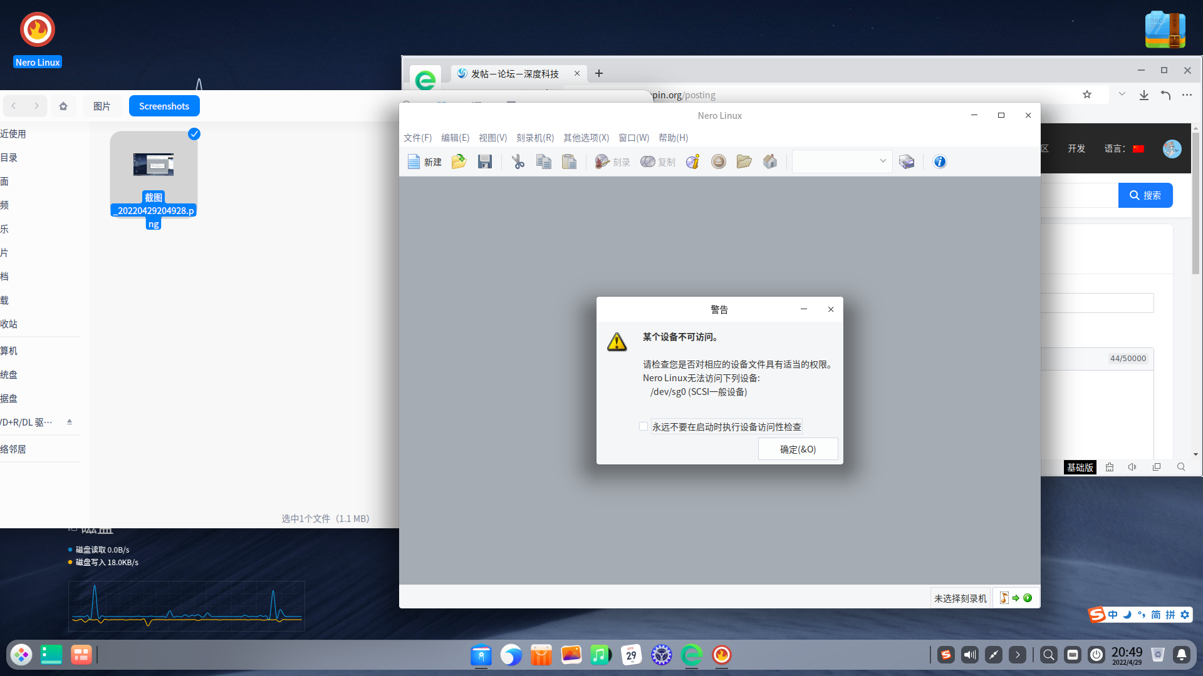The image size is (1203, 676).
Task: Save the current compilation
Action: (484, 161)
